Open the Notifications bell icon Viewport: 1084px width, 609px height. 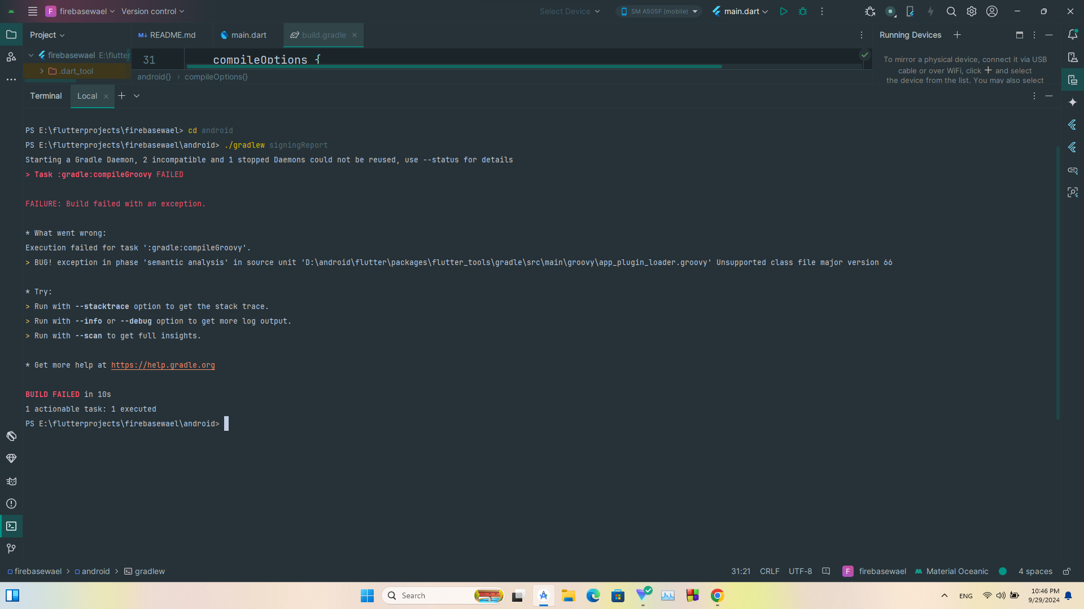pyautogui.click(x=1073, y=35)
